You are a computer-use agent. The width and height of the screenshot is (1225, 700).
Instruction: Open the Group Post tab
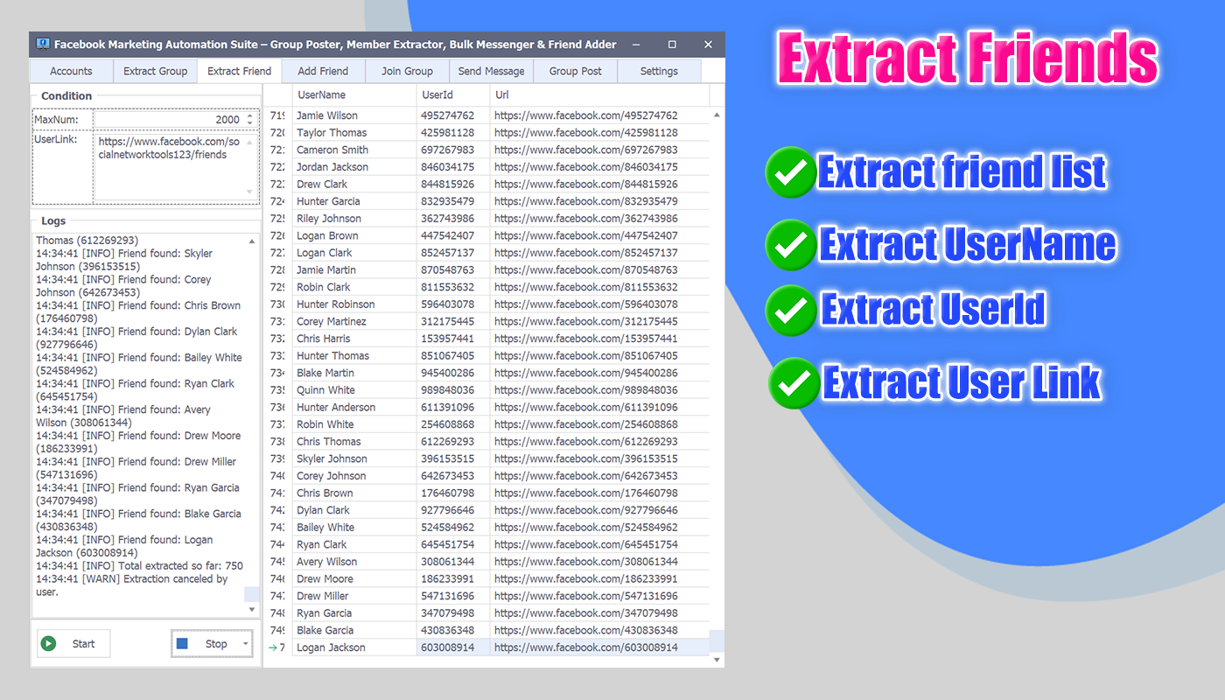coord(575,71)
